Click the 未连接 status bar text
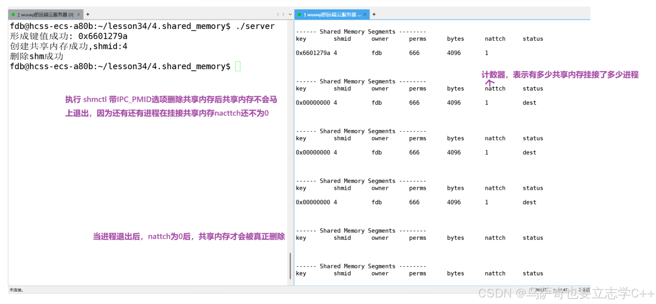This screenshot has width=656, height=304. pyautogui.click(x=16, y=290)
